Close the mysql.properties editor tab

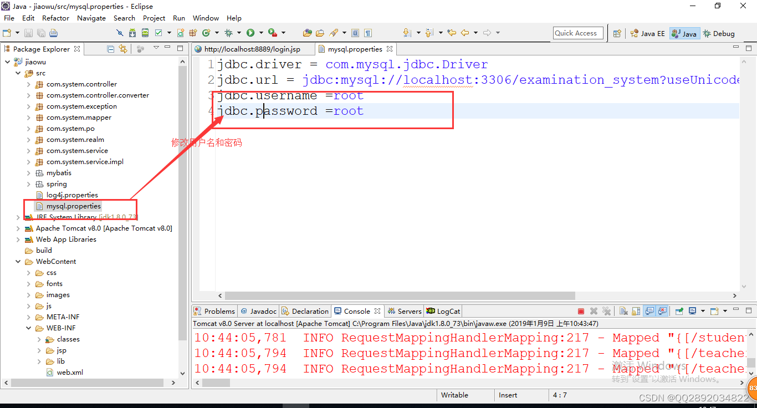(390, 49)
